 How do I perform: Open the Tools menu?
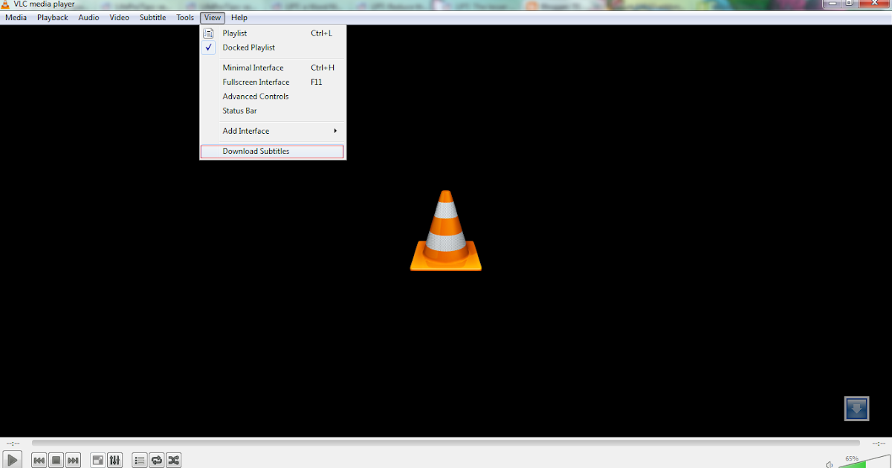(x=185, y=17)
